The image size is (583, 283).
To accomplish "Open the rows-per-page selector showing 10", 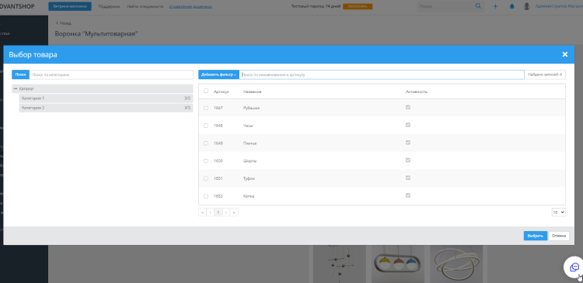I will 558,212.
